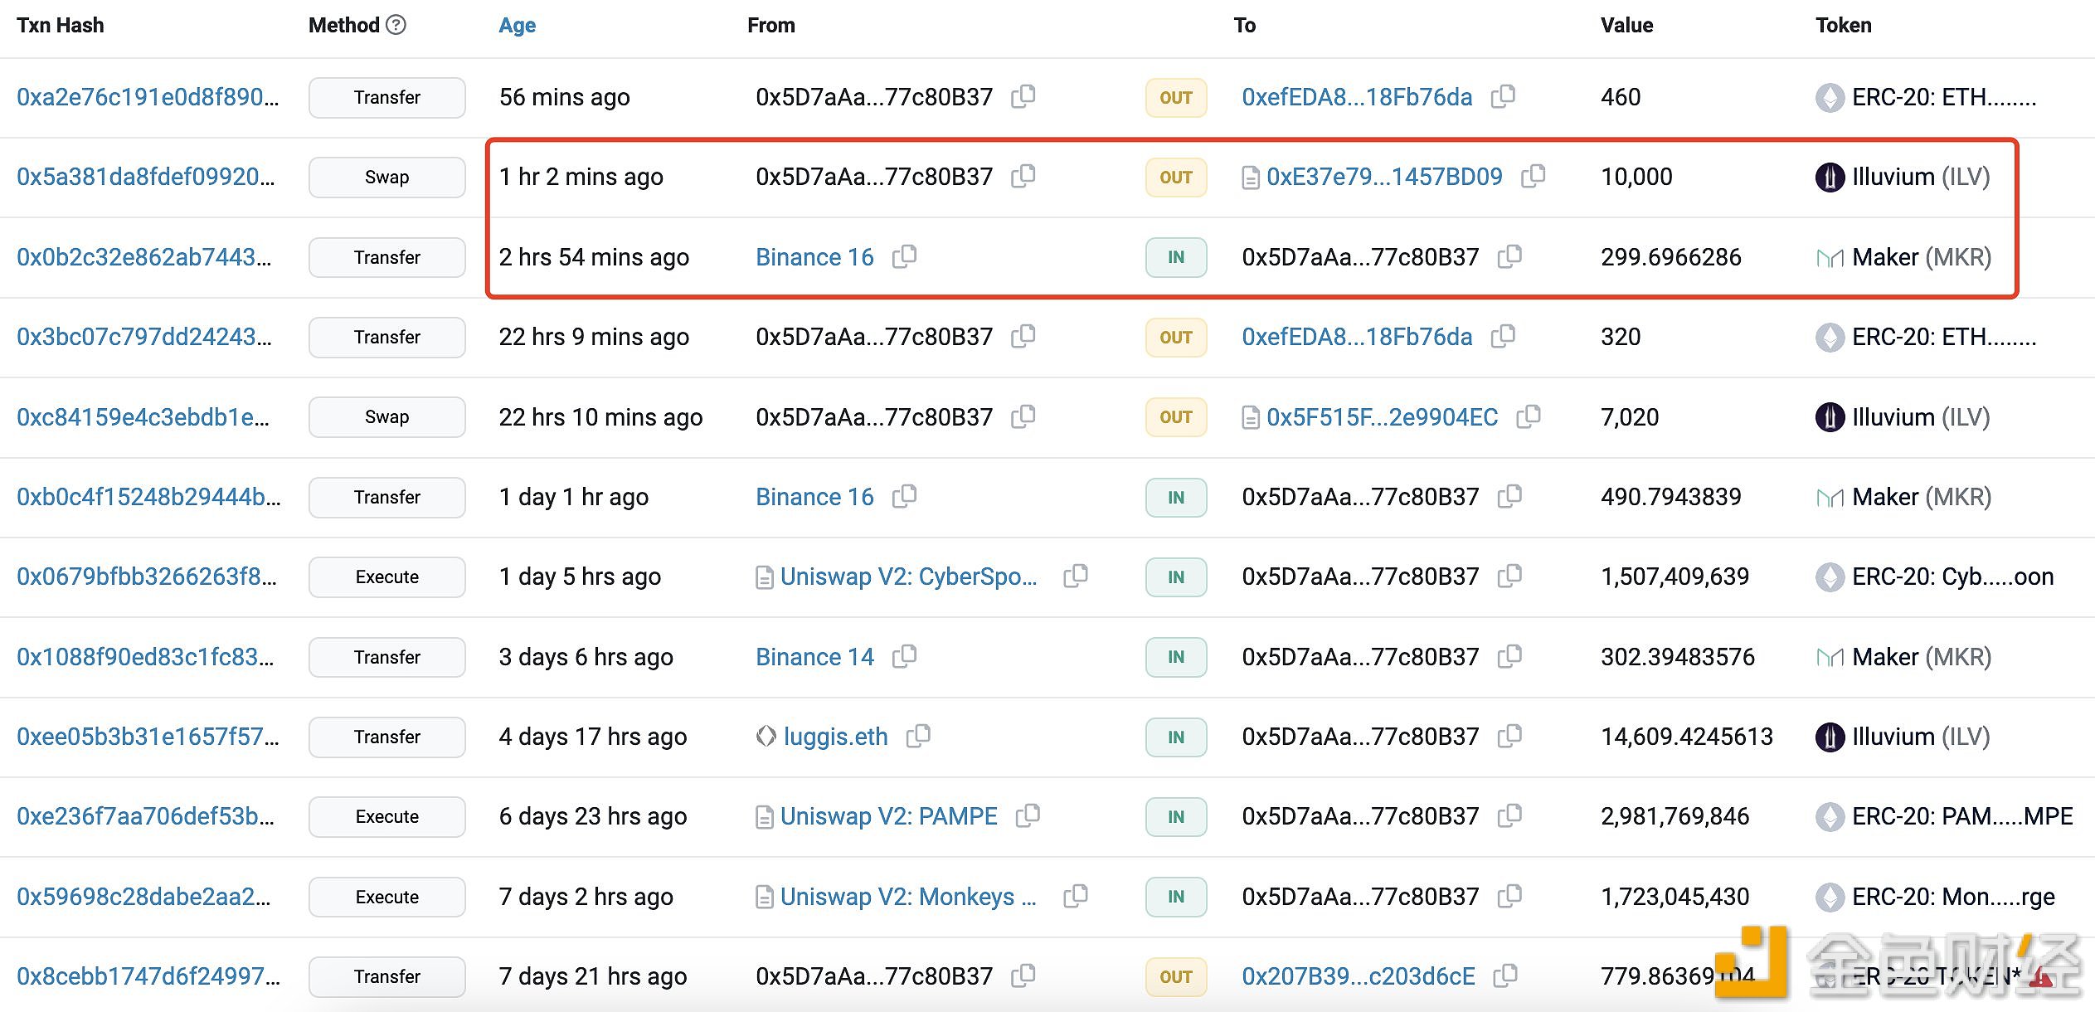The image size is (2095, 1012).
Task: Copy Binance 16 address in 1 day 1 hr row
Action: tap(904, 496)
